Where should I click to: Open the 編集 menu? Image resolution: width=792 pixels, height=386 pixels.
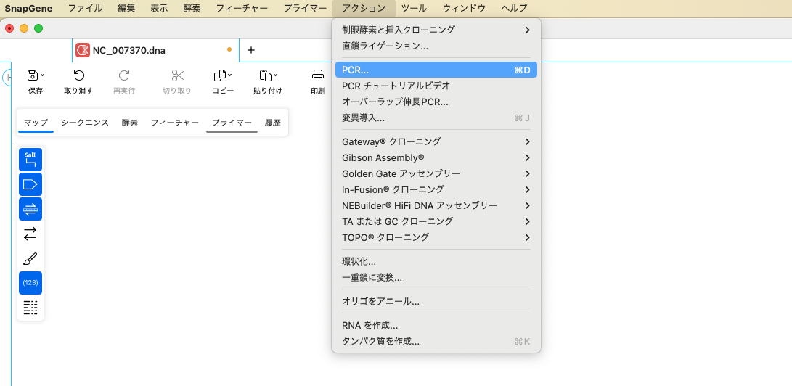coord(126,8)
